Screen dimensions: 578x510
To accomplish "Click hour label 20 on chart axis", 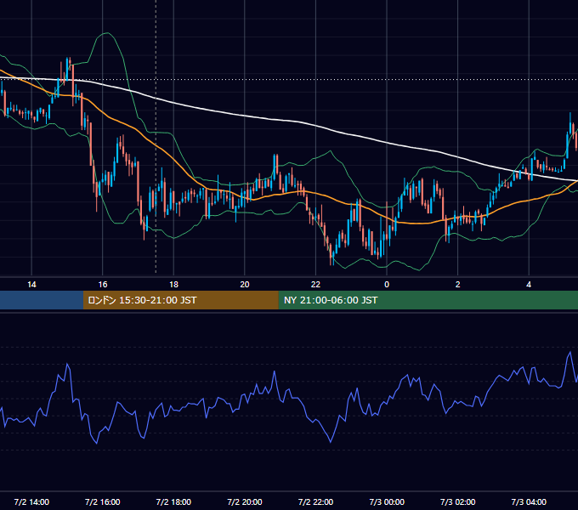I will click(245, 285).
